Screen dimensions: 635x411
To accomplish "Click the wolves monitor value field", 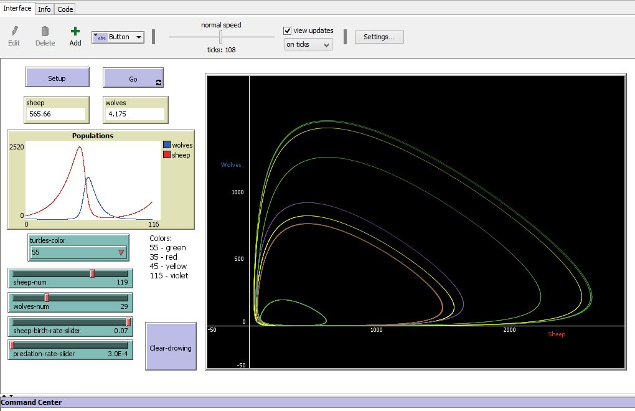I will 134,114.
